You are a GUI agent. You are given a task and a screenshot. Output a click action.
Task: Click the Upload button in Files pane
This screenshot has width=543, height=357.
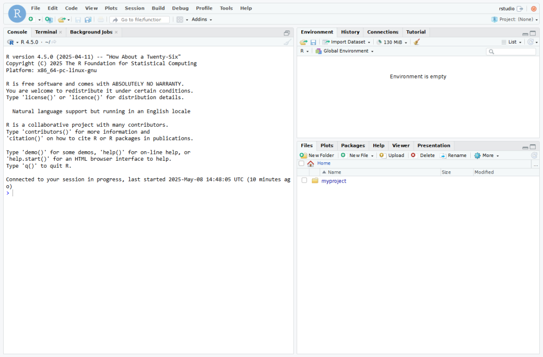click(x=392, y=155)
